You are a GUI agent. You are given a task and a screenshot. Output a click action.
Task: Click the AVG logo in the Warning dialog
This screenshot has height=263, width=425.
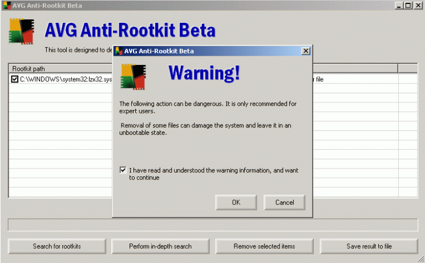[x=133, y=77]
